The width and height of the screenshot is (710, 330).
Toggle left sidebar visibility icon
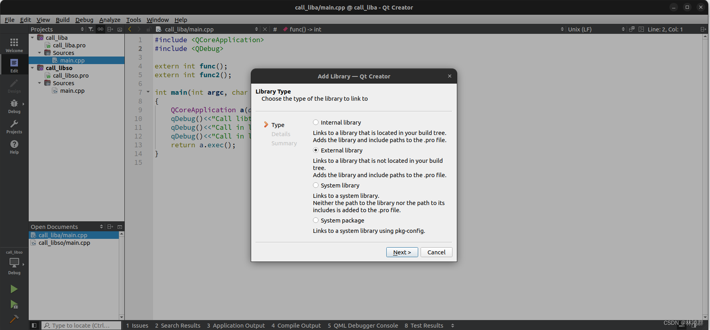pyautogui.click(x=34, y=326)
